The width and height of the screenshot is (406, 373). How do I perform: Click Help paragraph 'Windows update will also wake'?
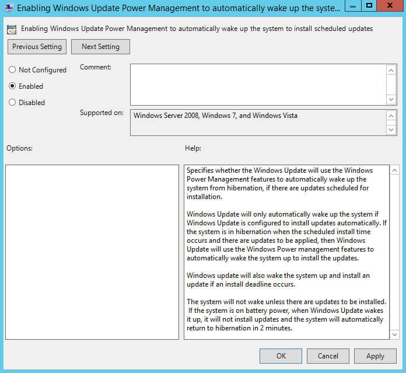click(x=278, y=280)
